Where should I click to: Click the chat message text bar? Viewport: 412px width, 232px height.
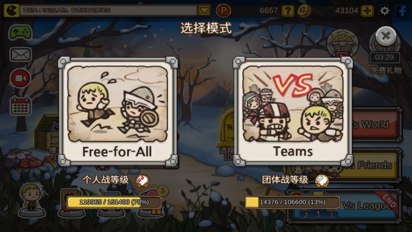point(108,11)
